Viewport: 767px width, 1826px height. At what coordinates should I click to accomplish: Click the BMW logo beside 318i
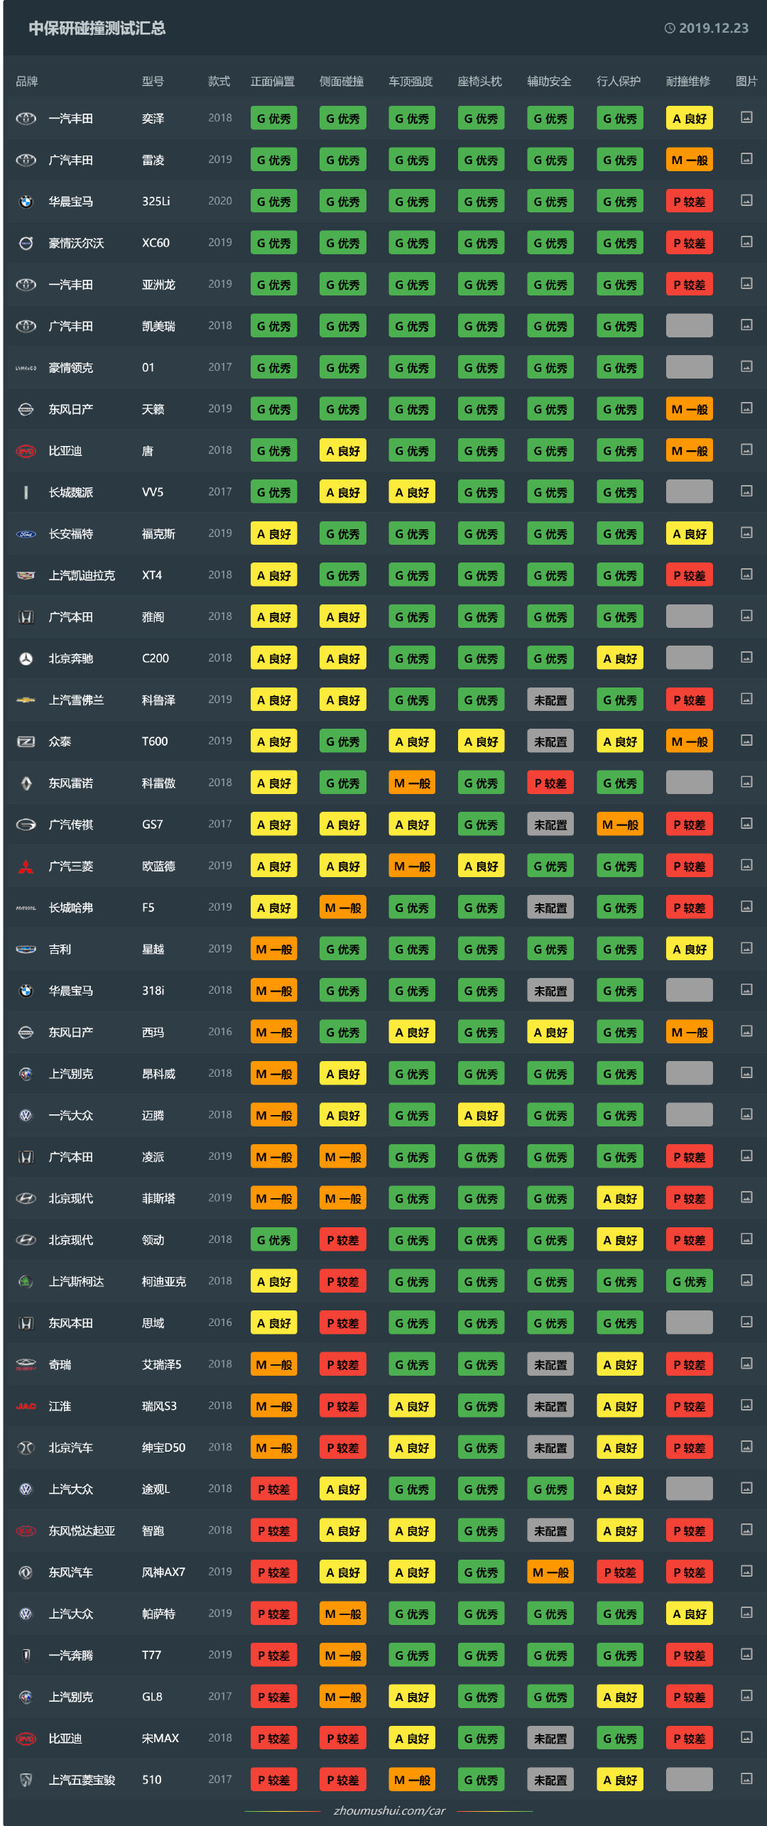[x=26, y=991]
